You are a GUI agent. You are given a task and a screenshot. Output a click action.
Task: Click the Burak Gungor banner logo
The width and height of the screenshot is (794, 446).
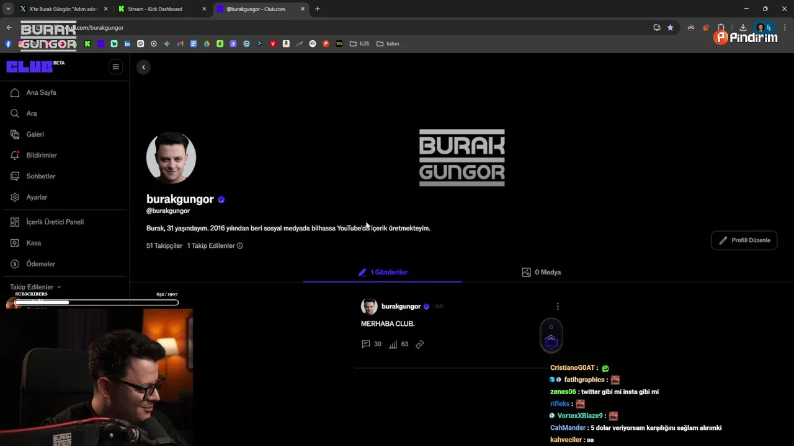[x=462, y=157]
